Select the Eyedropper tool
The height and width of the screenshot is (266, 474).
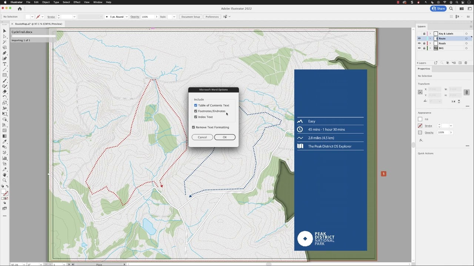(x=4, y=141)
